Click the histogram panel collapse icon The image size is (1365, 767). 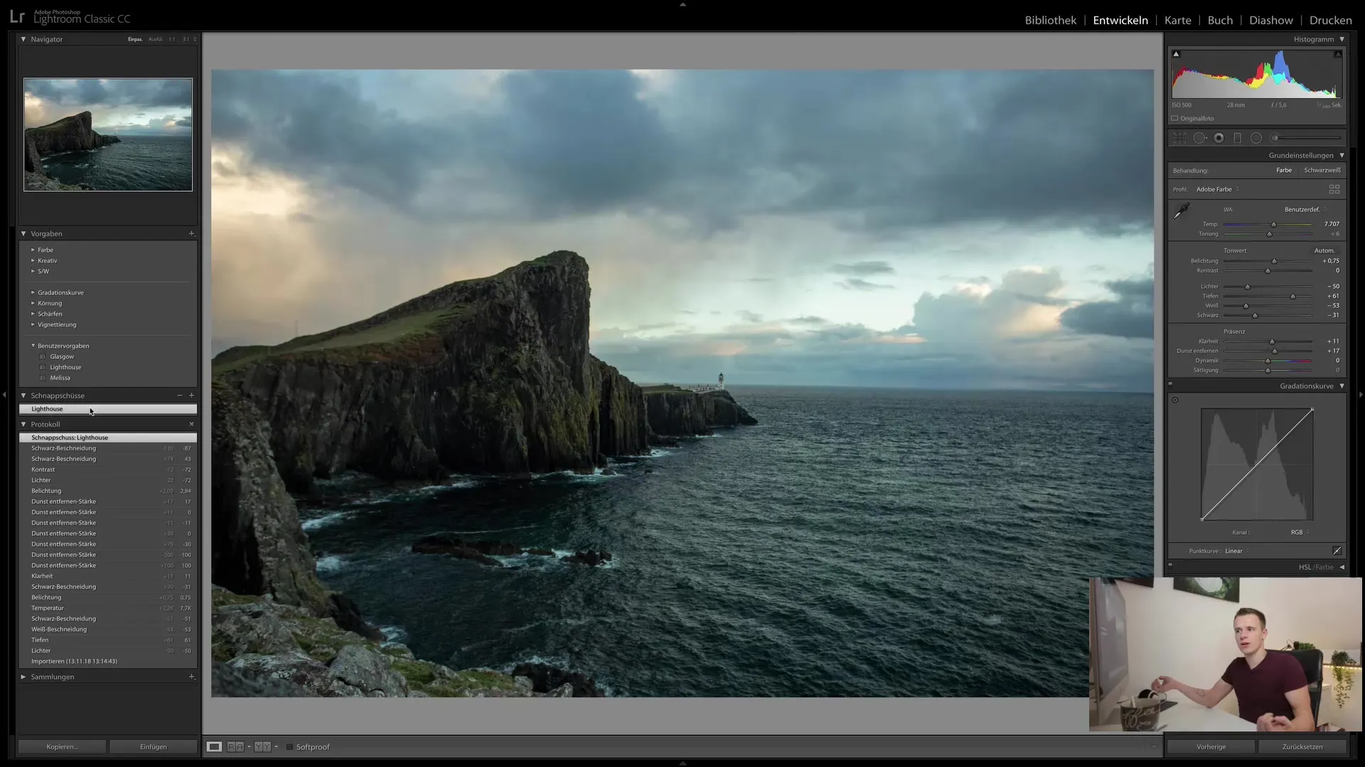(1342, 39)
